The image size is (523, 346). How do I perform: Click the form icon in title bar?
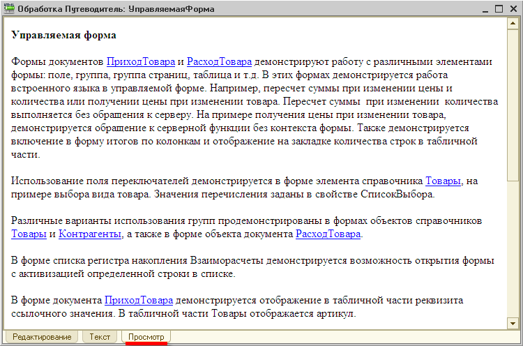tap(9, 8)
